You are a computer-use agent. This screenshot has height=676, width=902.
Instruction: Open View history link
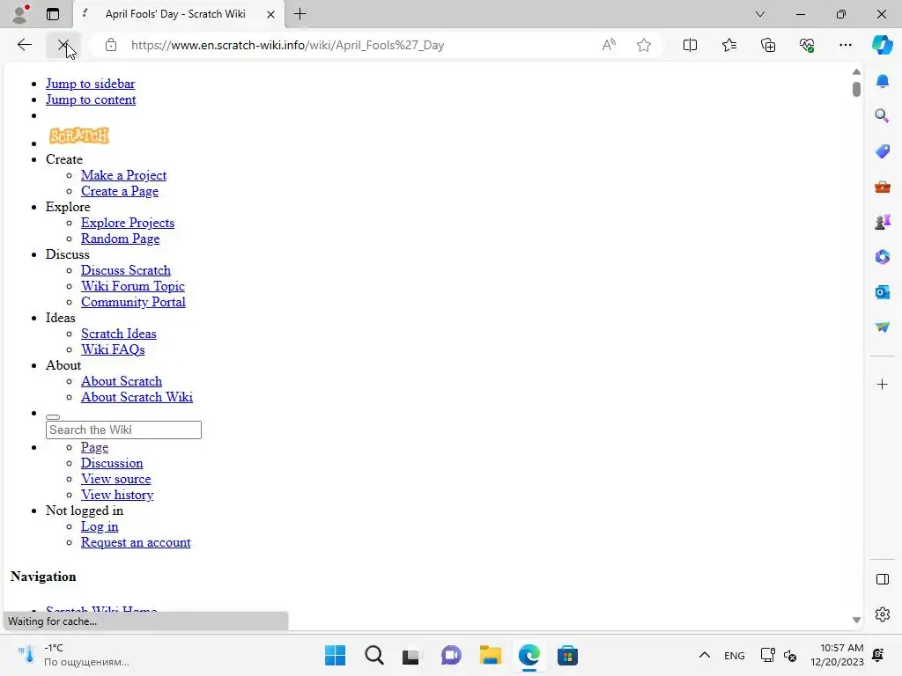(x=117, y=495)
